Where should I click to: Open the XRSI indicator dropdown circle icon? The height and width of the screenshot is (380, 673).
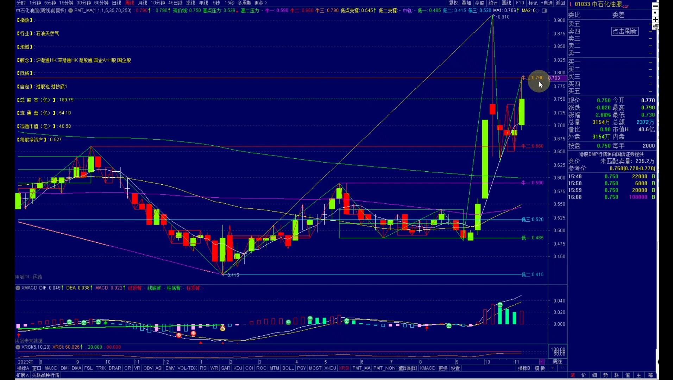[x=18, y=347]
